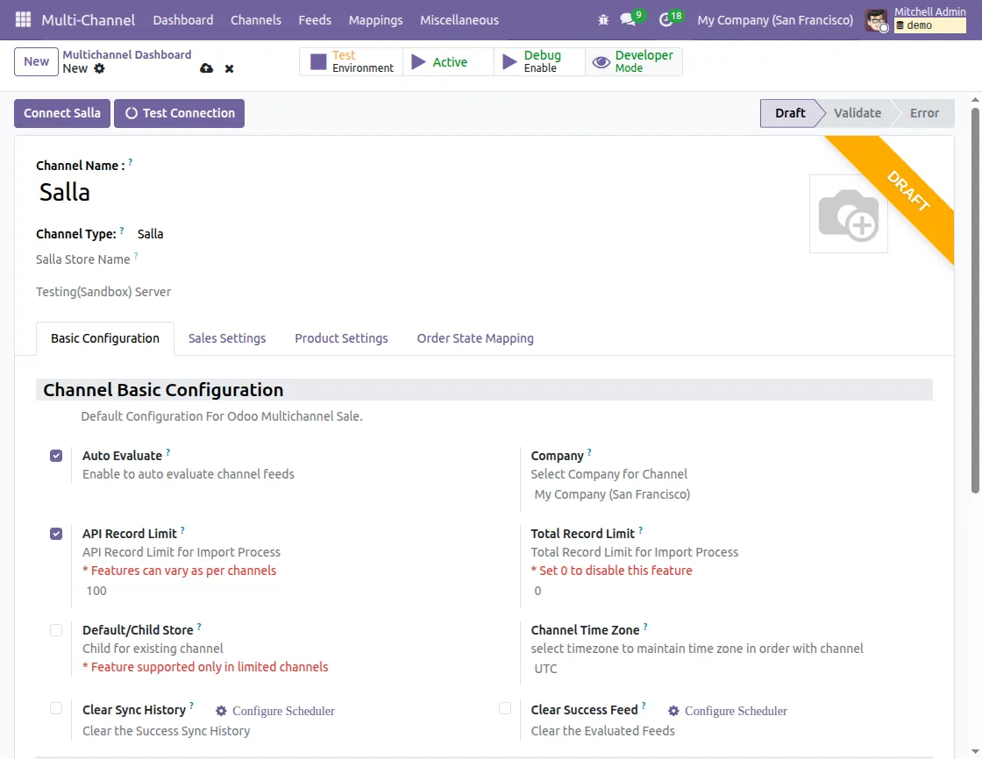Screen dimensions: 982x759
Task: Click the Connect Salla button
Action: coord(62,113)
